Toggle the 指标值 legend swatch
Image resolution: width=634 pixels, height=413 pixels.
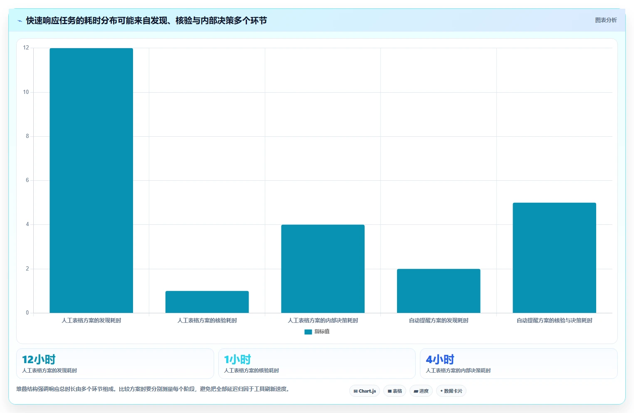point(308,332)
